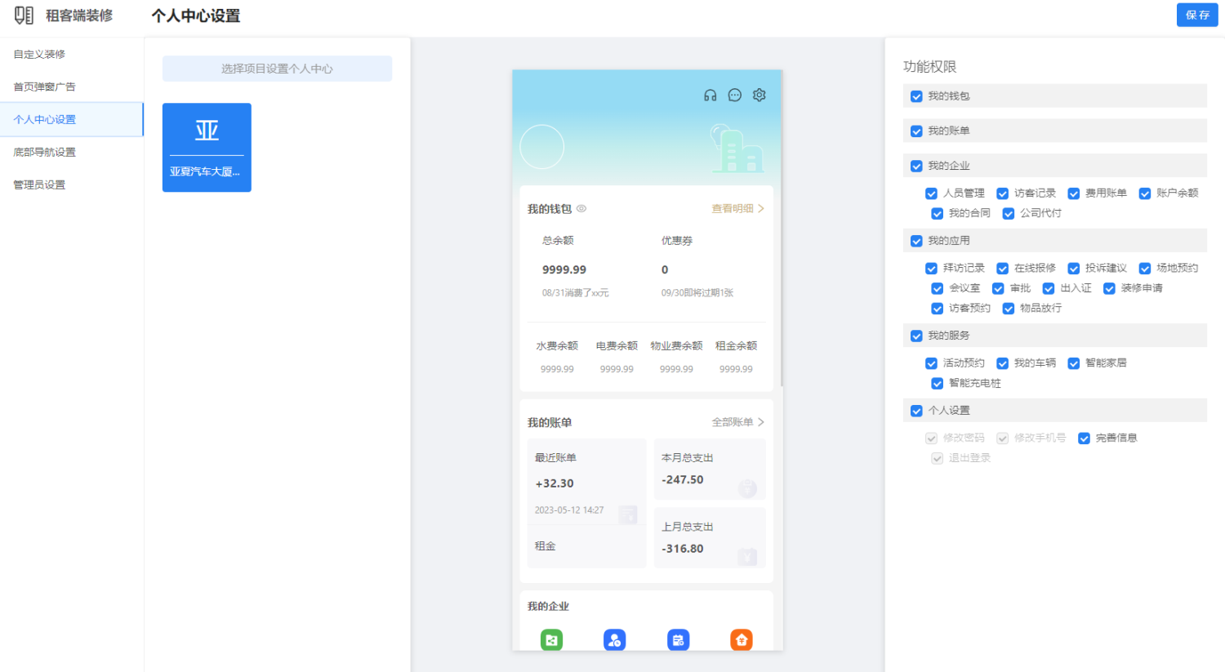Uncheck the 我的钱包 permission checkbox

coord(916,96)
